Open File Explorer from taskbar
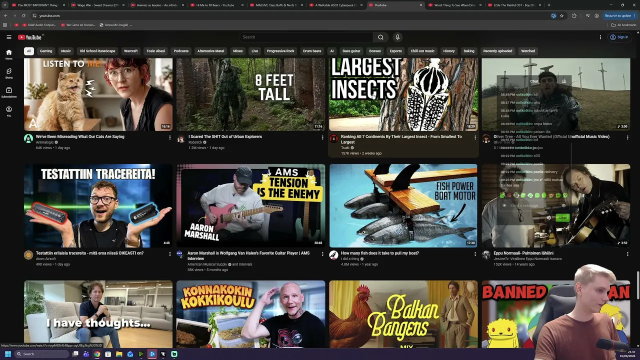The width and height of the screenshot is (640, 360). click(x=119, y=354)
